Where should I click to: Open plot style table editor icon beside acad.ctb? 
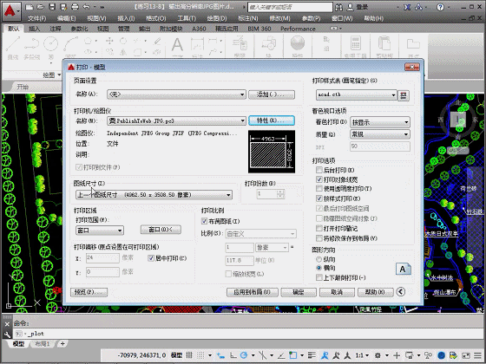(x=404, y=95)
